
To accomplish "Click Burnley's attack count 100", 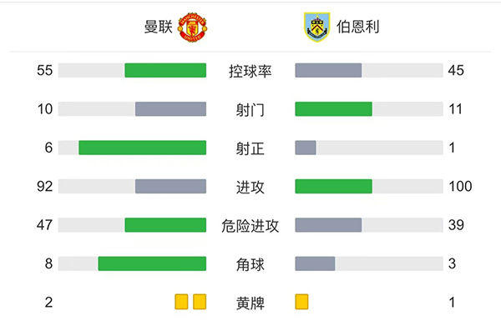I will click(x=460, y=186).
